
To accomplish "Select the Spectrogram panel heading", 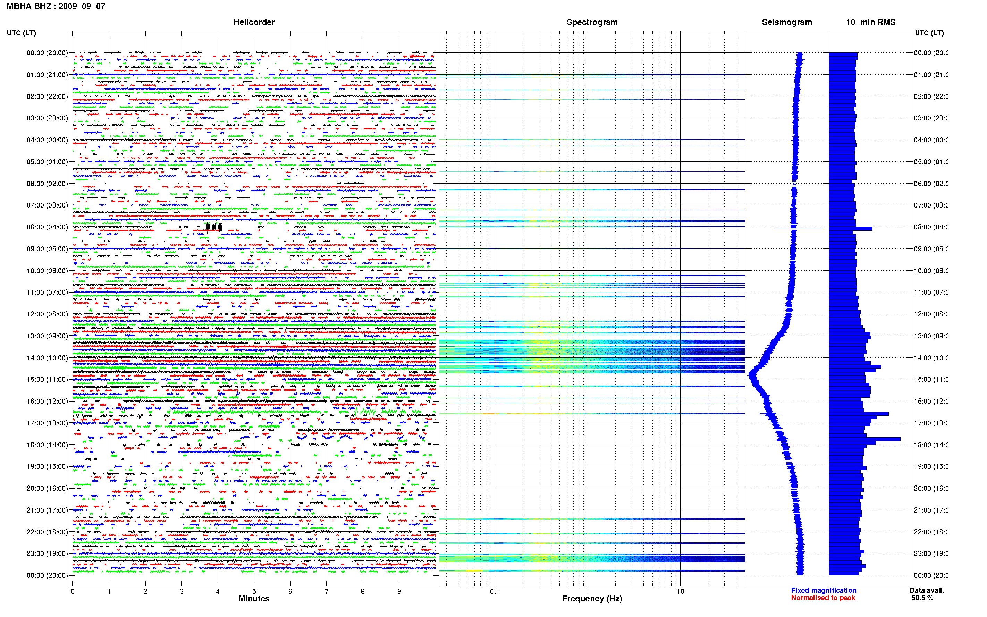I will pos(592,22).
